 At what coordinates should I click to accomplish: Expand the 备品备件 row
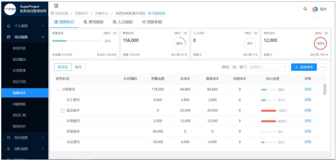pyautogui.click(x=63, y=110)
